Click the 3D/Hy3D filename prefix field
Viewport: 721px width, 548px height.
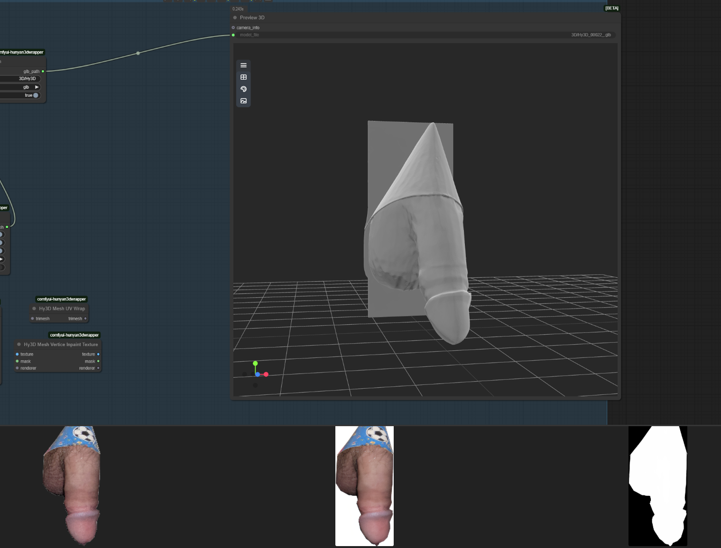click(20, 79)
